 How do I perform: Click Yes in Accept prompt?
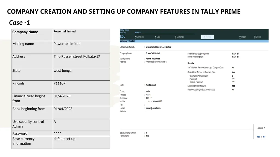258,137
